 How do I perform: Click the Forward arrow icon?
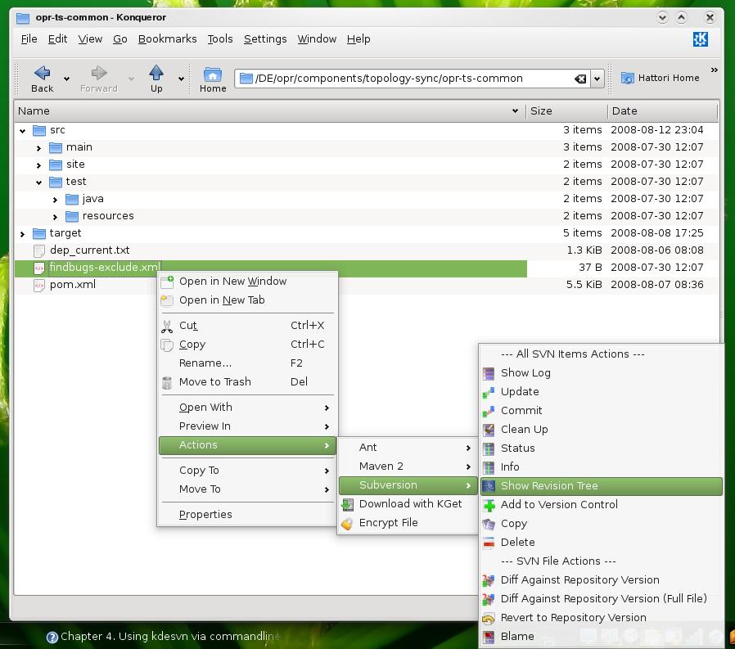98,73
